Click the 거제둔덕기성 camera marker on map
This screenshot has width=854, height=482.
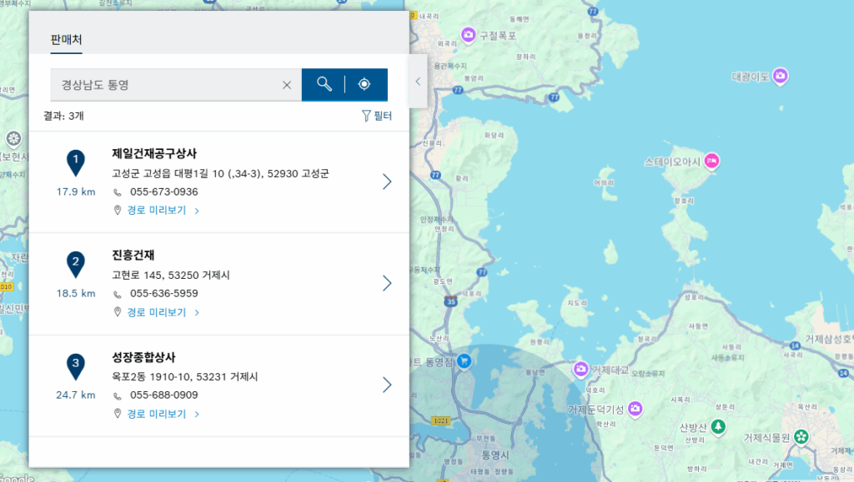click(x=635, y=408)
